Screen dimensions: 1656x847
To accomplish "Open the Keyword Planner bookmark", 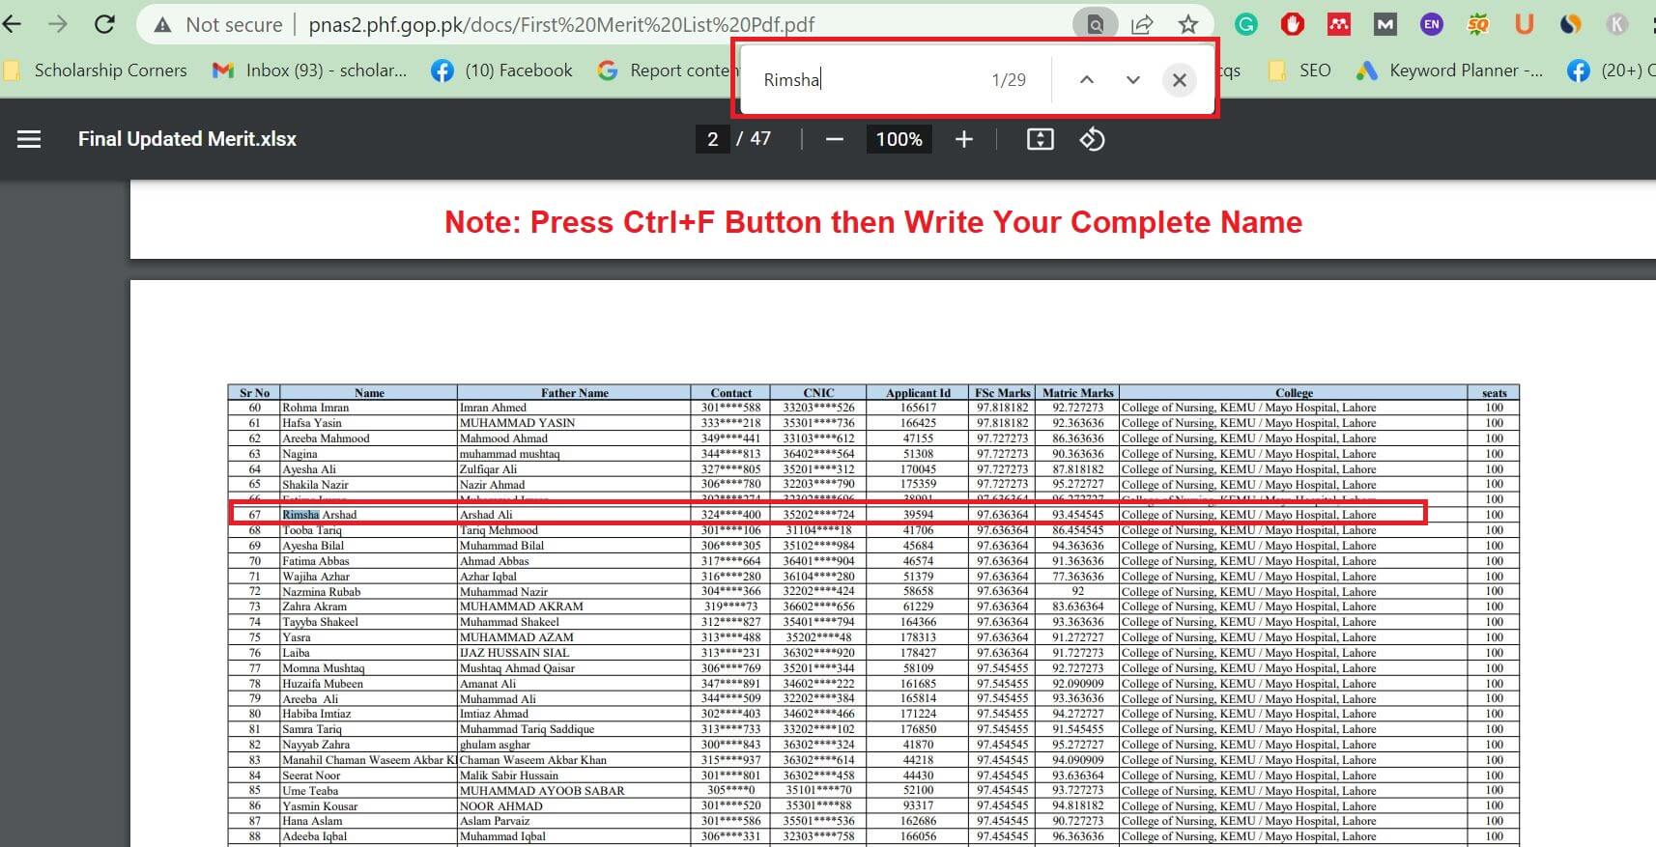I will (x=1449, y=71).
